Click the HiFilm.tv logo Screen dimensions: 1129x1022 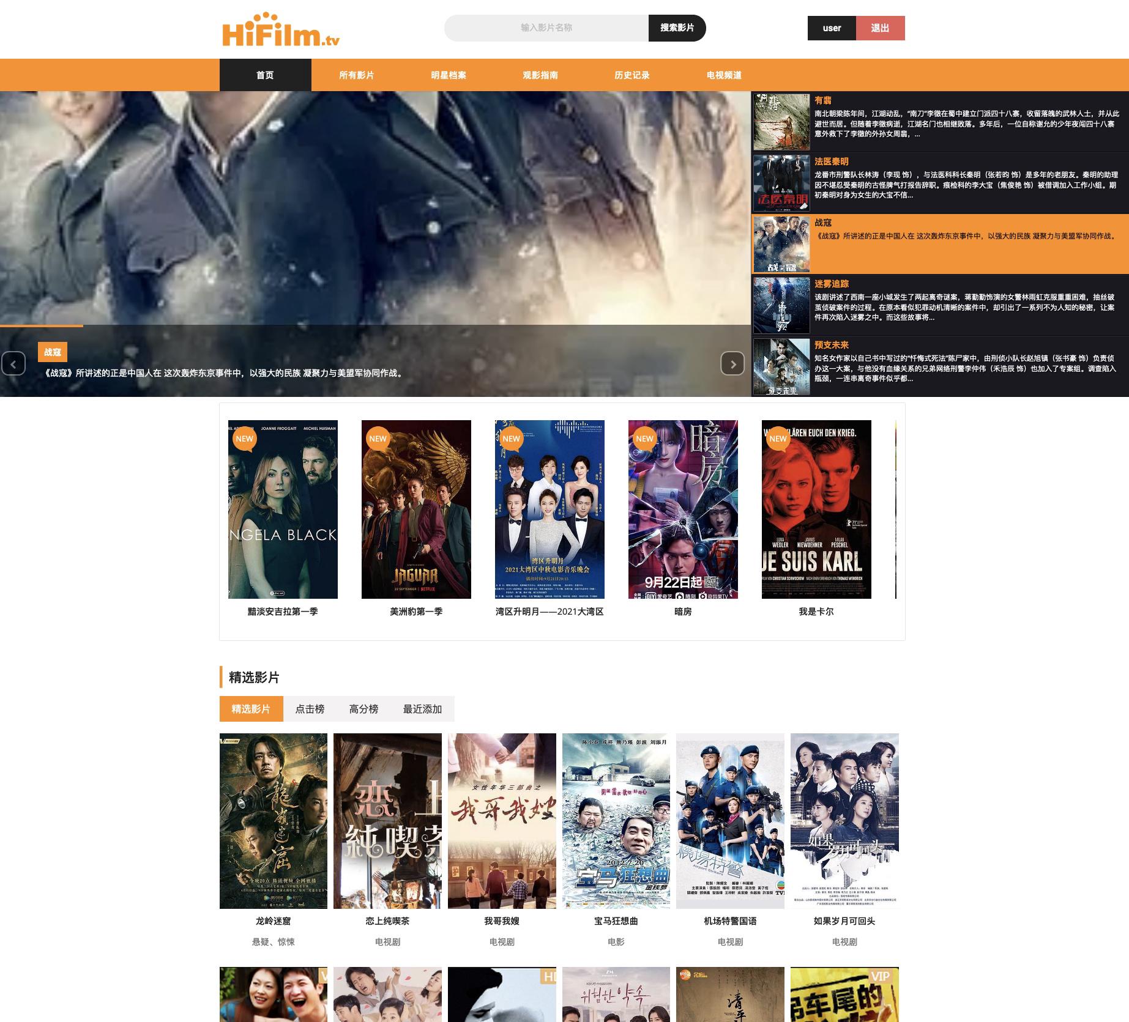[281, 29]
